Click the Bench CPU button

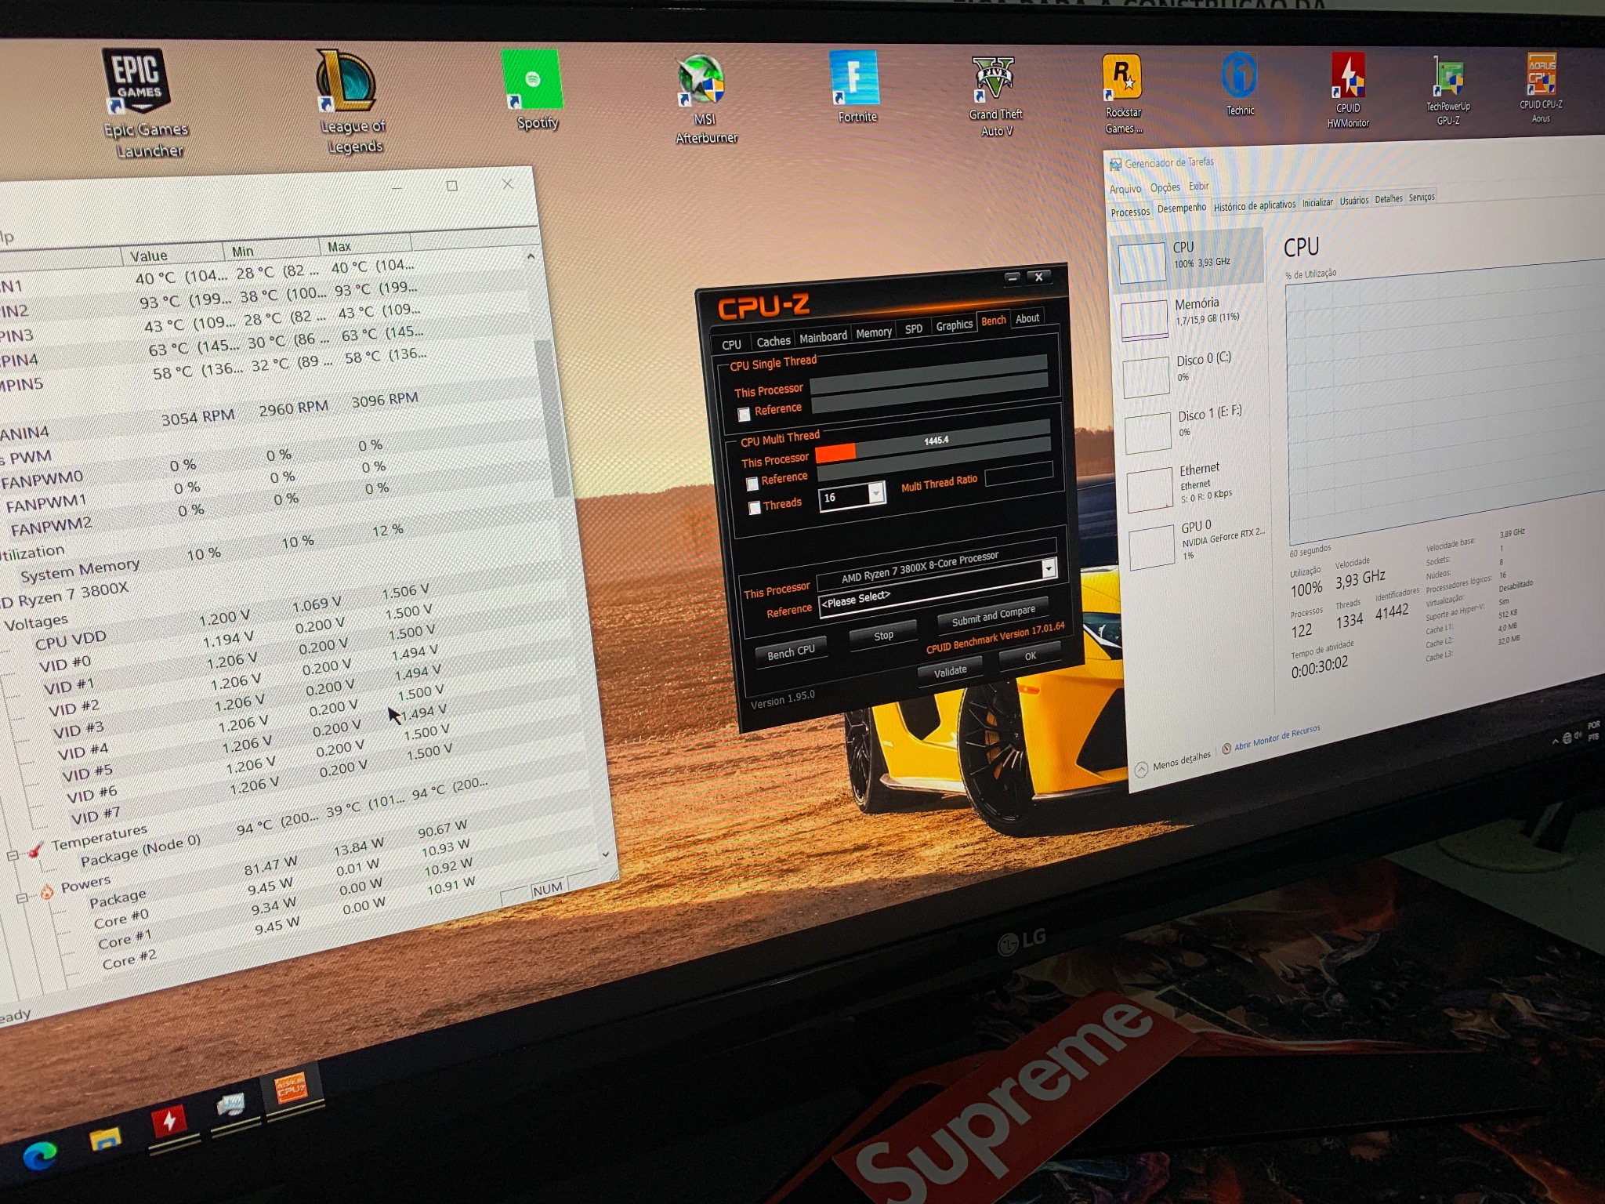coord(791,651)
